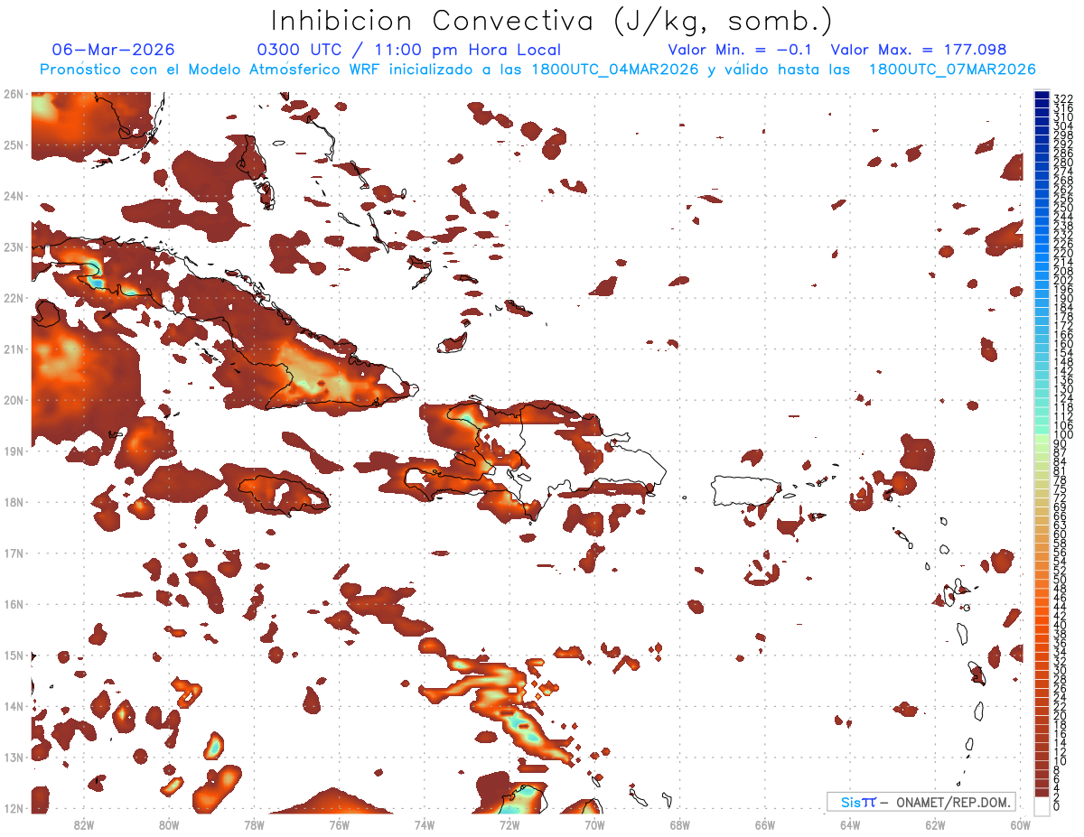The width and height of the screenshot is (1084, 837).
Task: Click the '24N' latitude label
Action: point(14,196)
